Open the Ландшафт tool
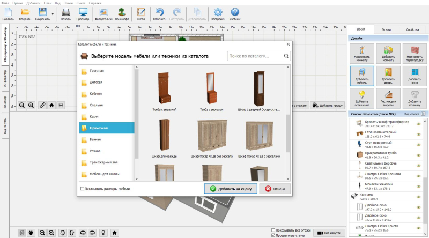The height and width of the screenshot is (238, 429). coord(123,13)
